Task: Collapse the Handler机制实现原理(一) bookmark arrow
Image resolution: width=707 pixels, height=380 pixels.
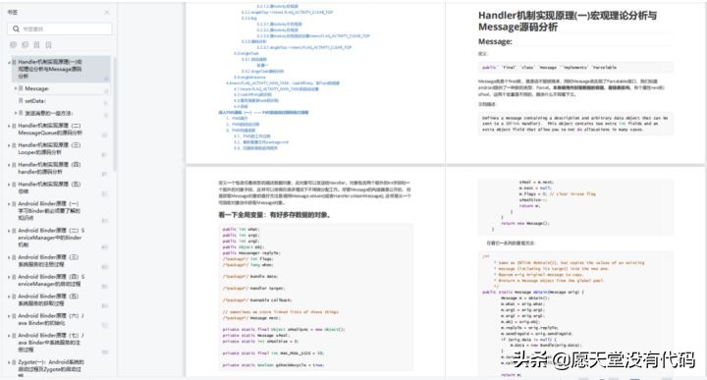Action: click(x=9, y=62)
